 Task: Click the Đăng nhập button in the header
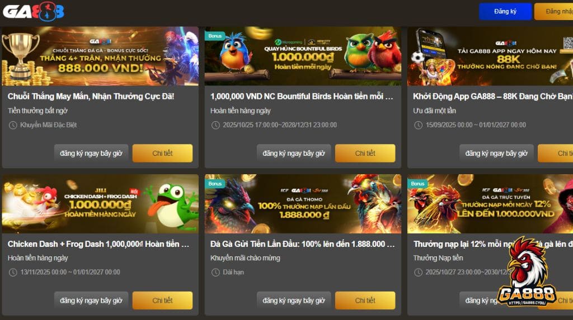tap(553, 11)
